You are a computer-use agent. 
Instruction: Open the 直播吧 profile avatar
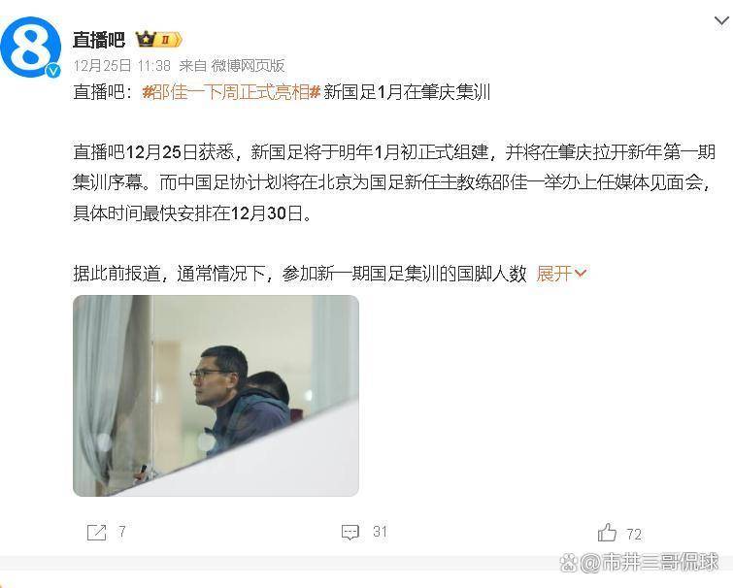click(30, 47)
